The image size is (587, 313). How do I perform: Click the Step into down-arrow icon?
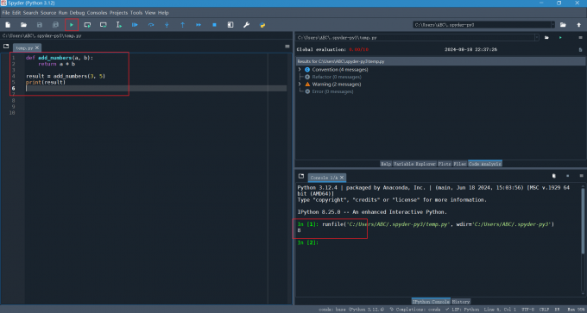(x=167, y=25)
